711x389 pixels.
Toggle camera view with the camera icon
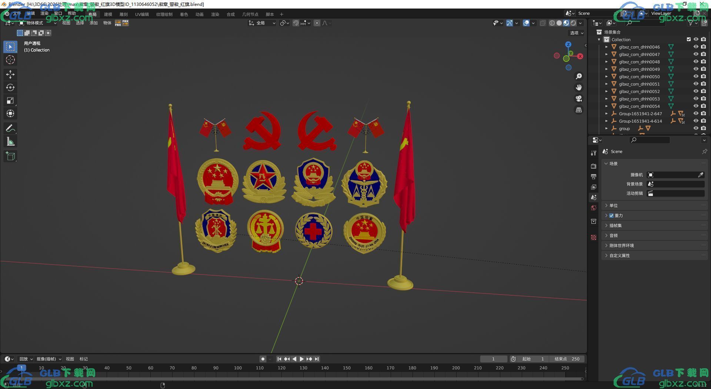pos(578,99)
